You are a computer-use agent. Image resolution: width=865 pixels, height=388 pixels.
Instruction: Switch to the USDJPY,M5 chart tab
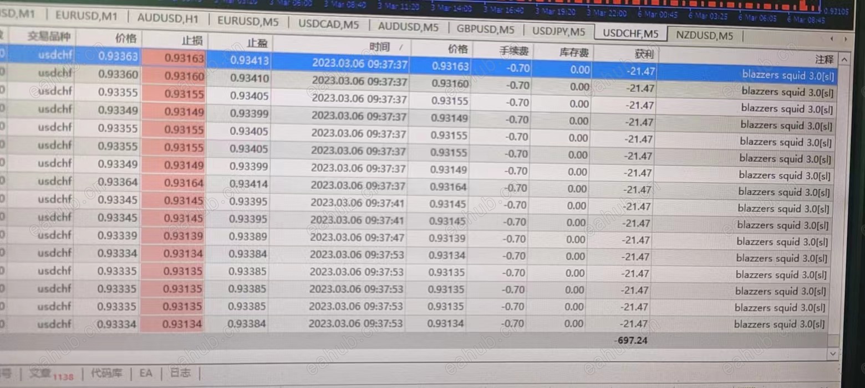click(x=559, y=31)
